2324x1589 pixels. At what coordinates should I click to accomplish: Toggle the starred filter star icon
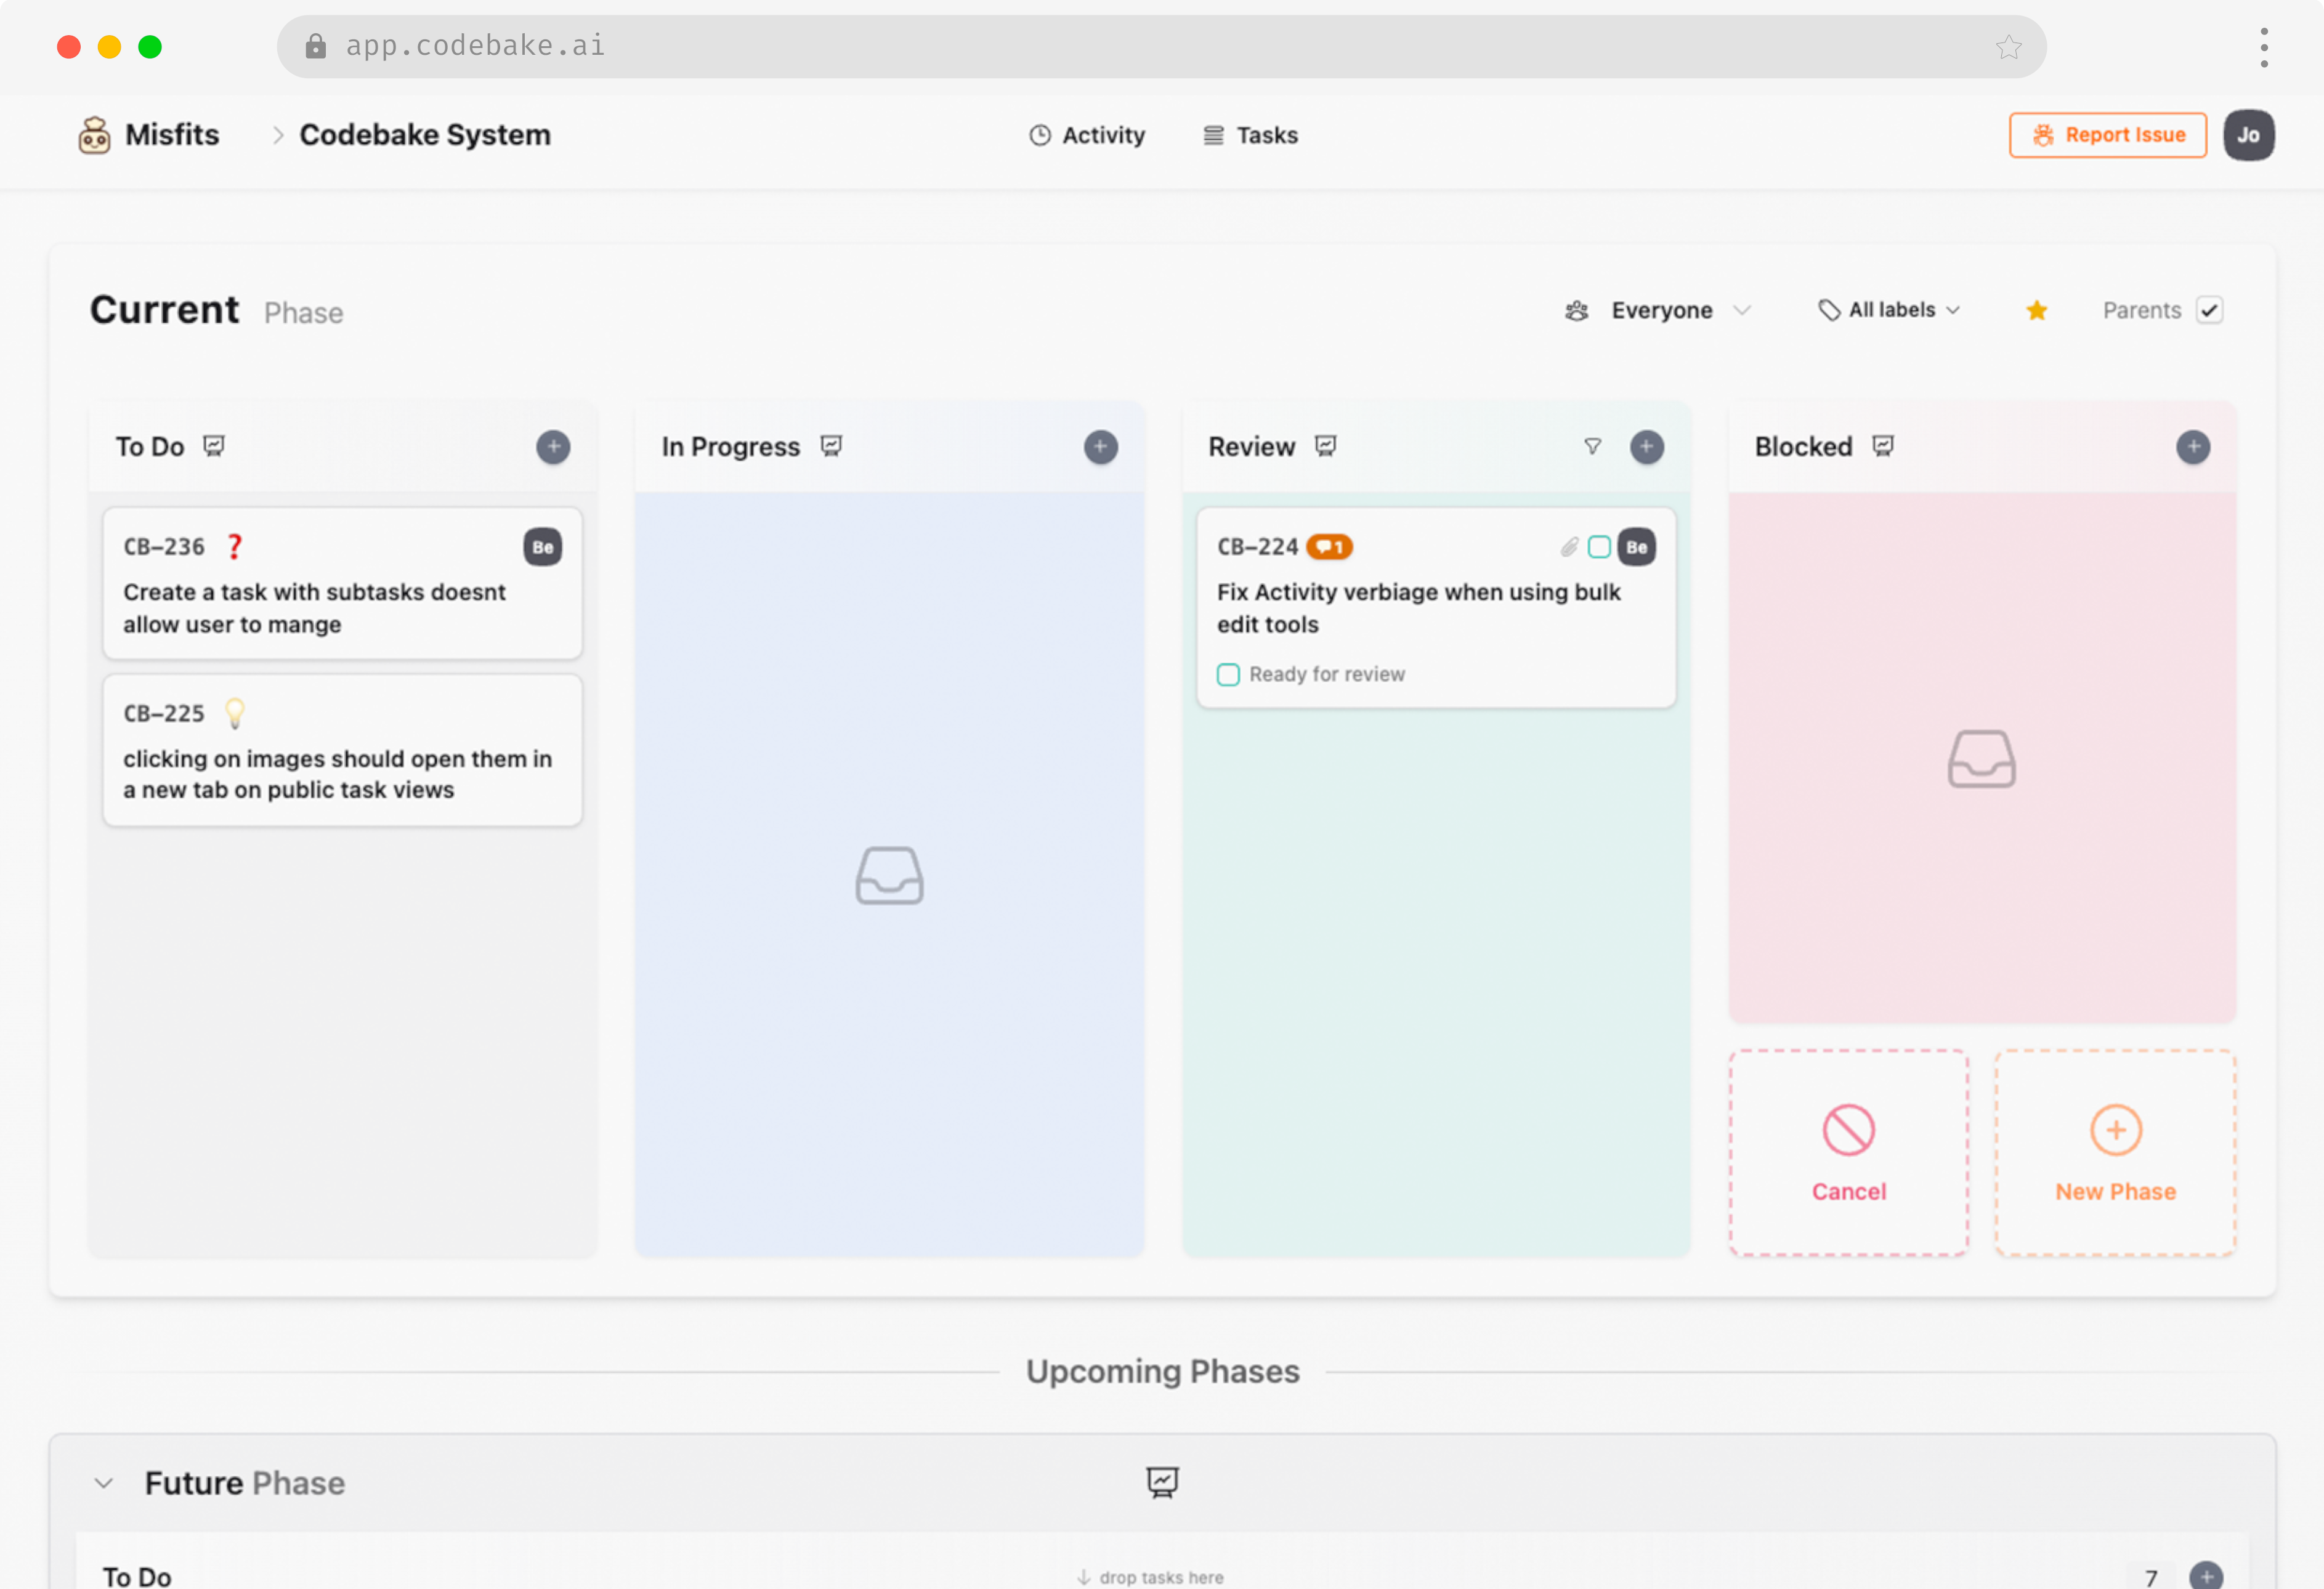pos(2036,311)
